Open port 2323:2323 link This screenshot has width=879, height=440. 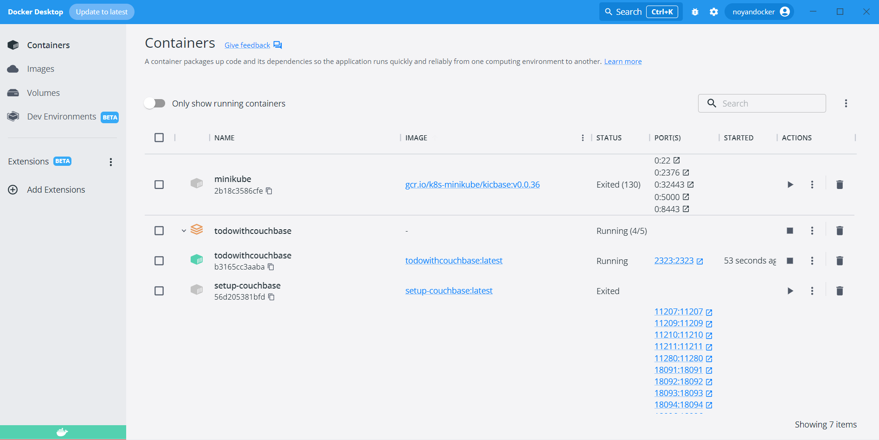(674, 261)
